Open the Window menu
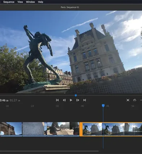The width and height of the screenshot is (142, 154). coord(30,2)
